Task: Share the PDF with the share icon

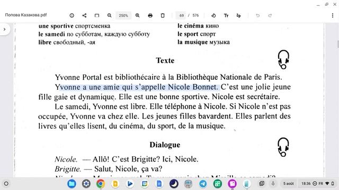Action: pos(84,15)
